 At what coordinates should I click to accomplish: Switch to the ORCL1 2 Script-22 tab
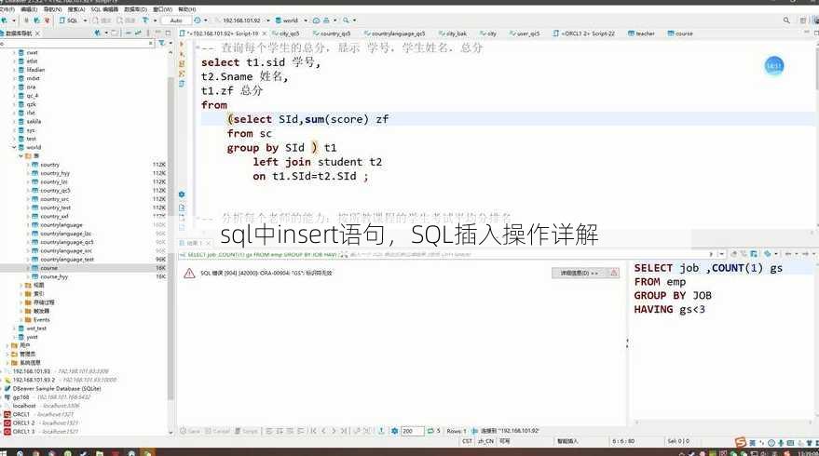click(583, 34)
